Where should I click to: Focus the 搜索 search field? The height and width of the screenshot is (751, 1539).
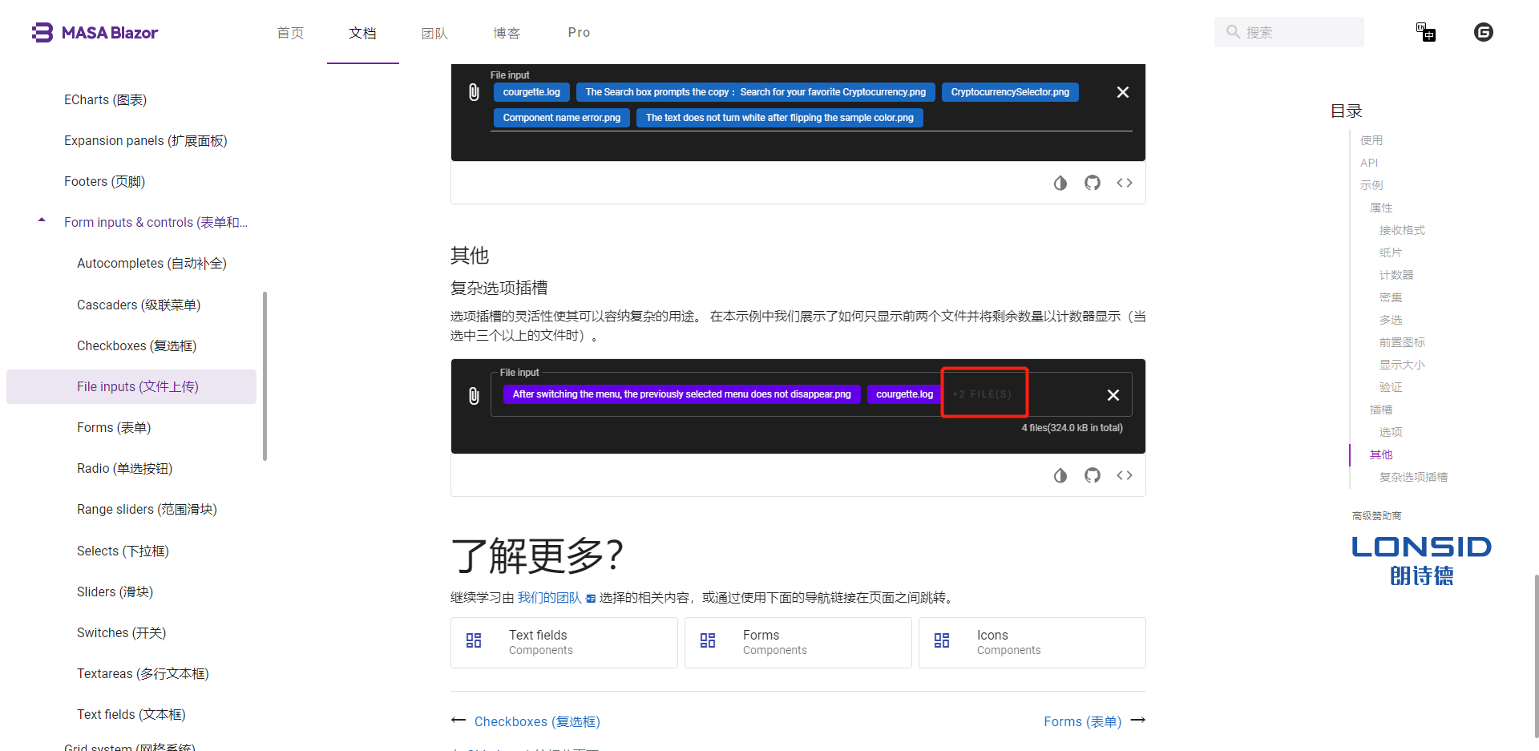[1289, 32]
